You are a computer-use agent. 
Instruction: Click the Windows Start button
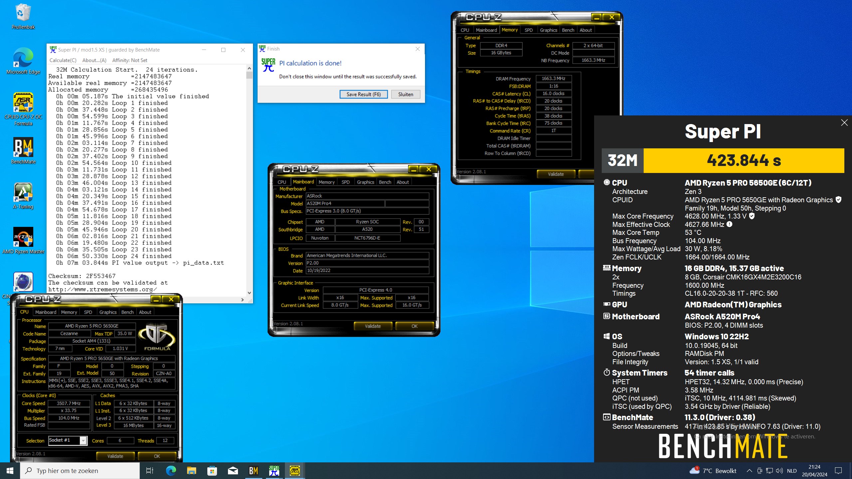[10, 471]
